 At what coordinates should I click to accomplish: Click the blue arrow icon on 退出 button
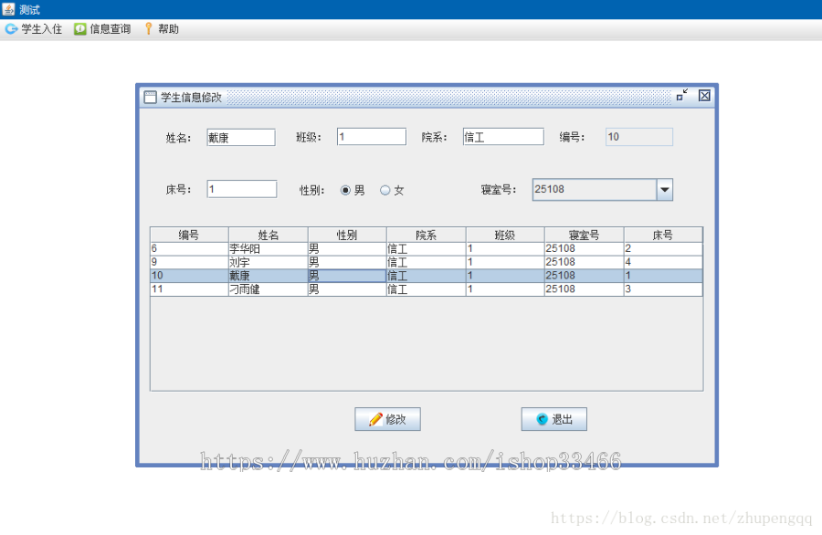point(541,418)
